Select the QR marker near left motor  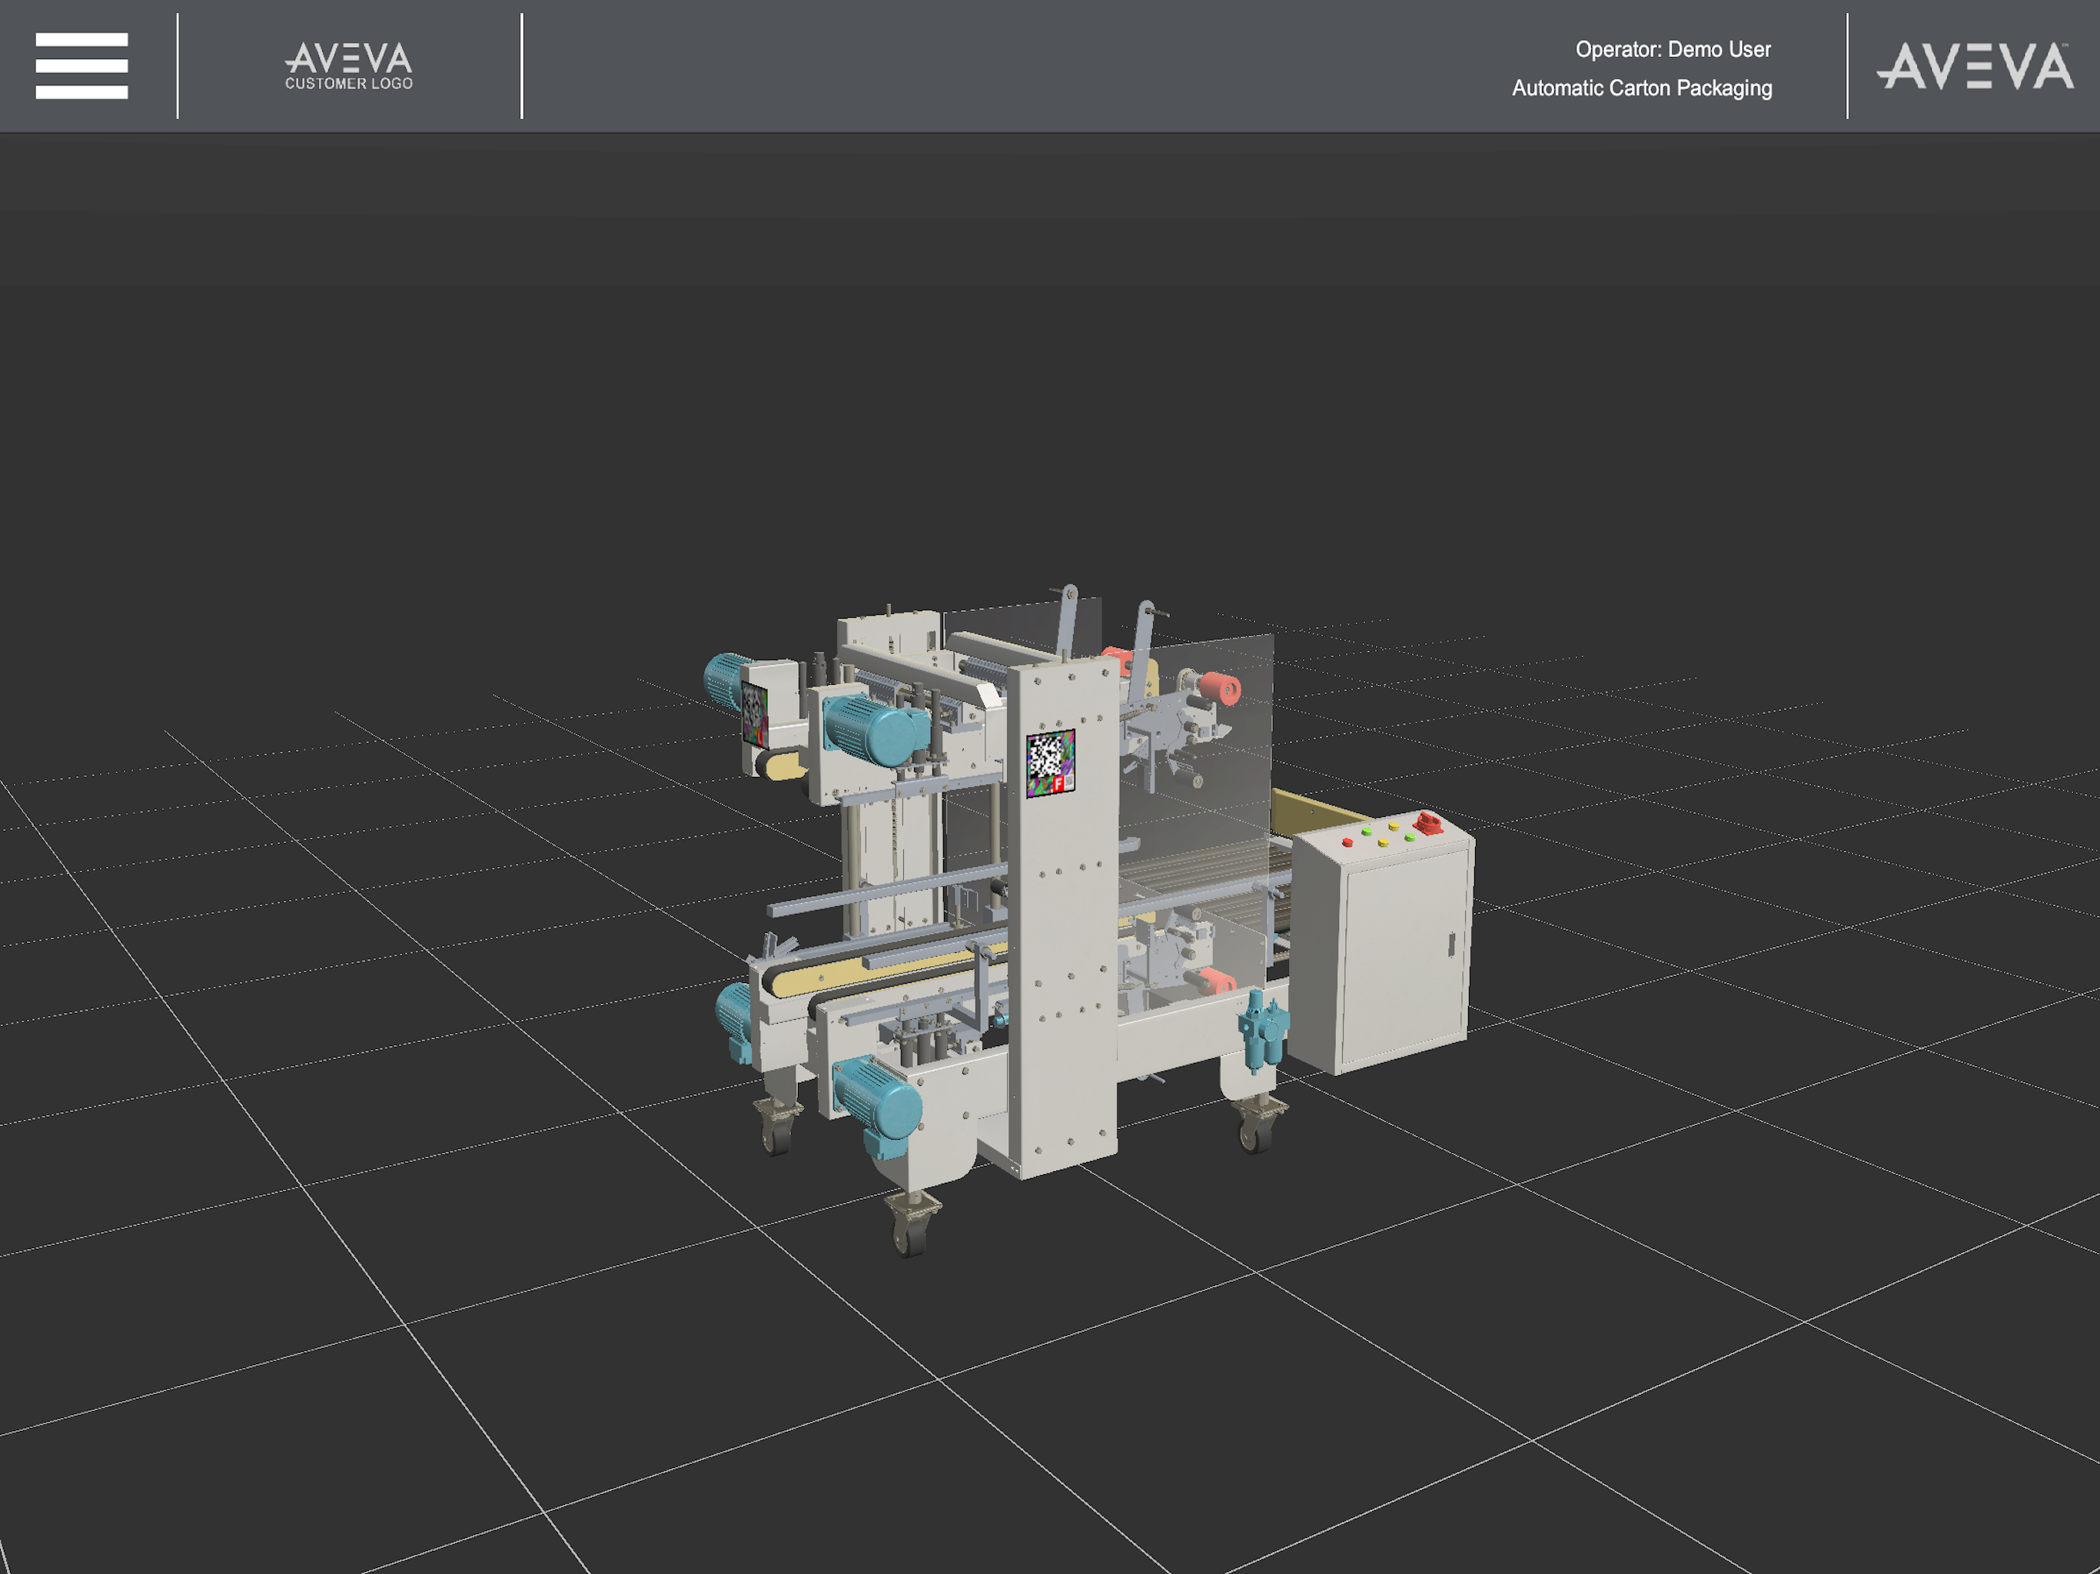[x=754, y=713]
